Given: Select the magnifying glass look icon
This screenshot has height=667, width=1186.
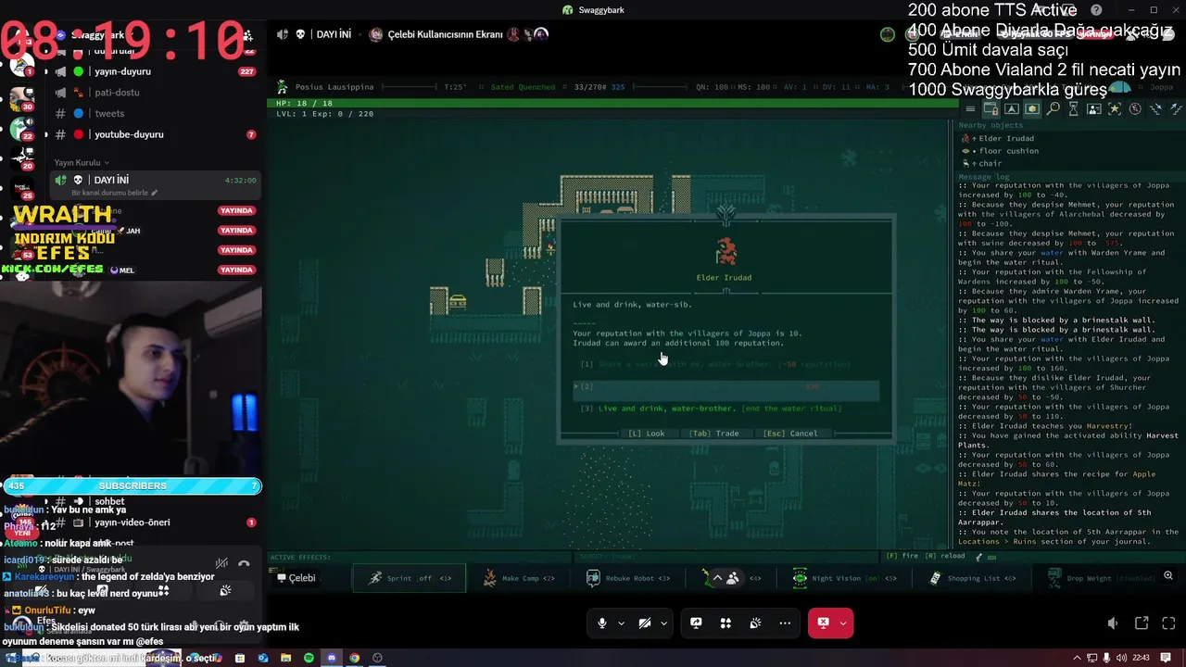Looking at the screenshot, I should click(1054, 109).
